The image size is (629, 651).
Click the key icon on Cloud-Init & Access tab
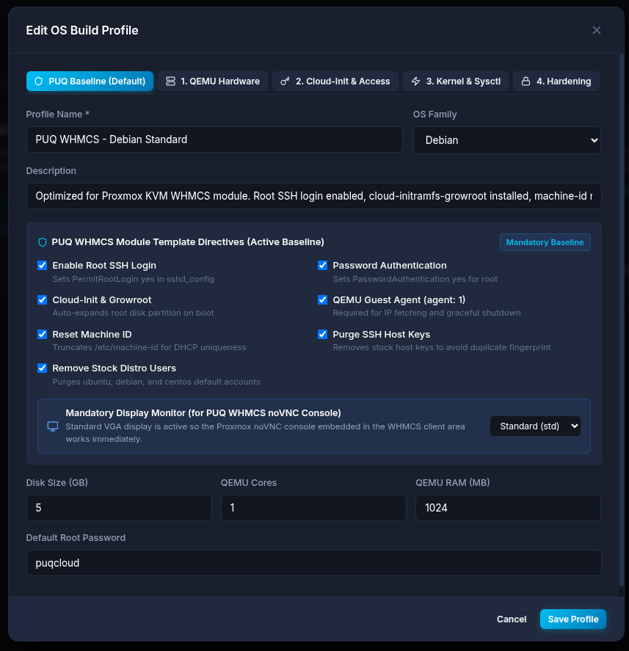(x=285, y=81)
